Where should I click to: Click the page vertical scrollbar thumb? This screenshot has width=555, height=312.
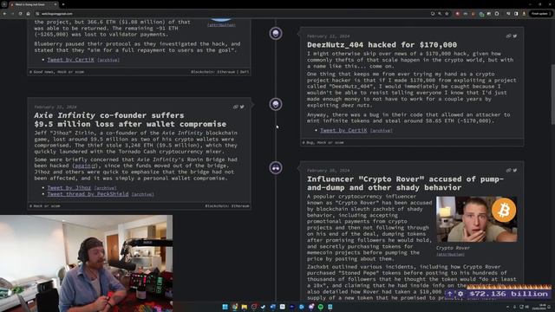552,94
